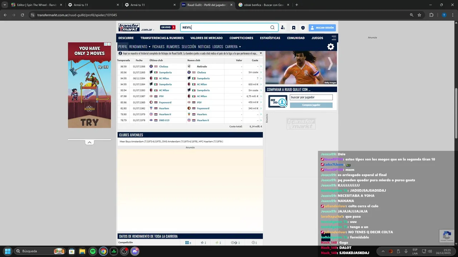Open the country domain dropdown next to .com.ar
The width and height of the screenshot is (458, 257).
(153, 30)
